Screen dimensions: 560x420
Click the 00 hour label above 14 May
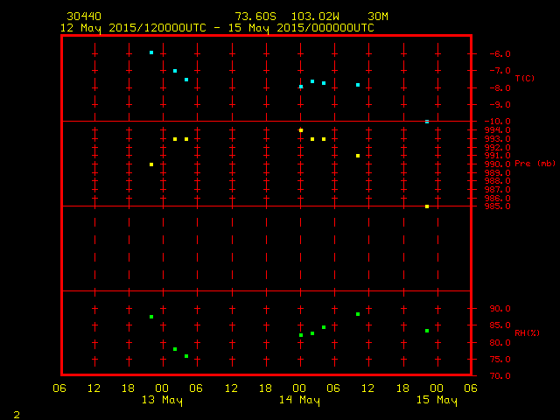tap(299, 388)
